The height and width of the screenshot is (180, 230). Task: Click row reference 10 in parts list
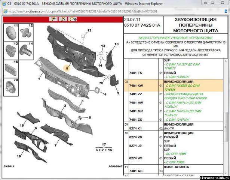tap(126, 133)
